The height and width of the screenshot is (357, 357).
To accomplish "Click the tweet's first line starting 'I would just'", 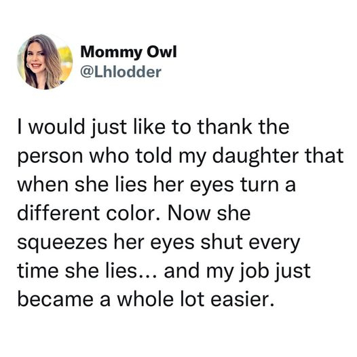I will [x=153, y=127].
